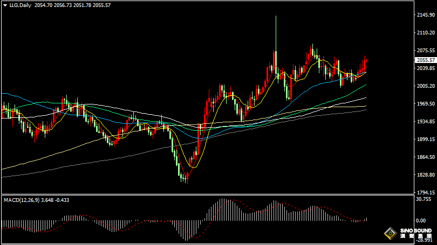Click the latest red candle at right edge

(x=365, y=64)
